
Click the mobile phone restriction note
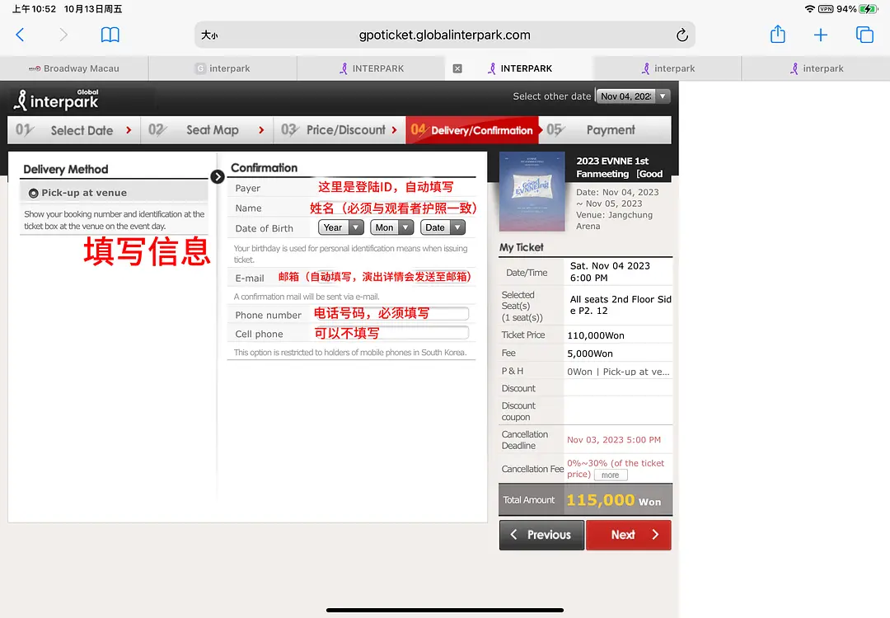[350, 353]
